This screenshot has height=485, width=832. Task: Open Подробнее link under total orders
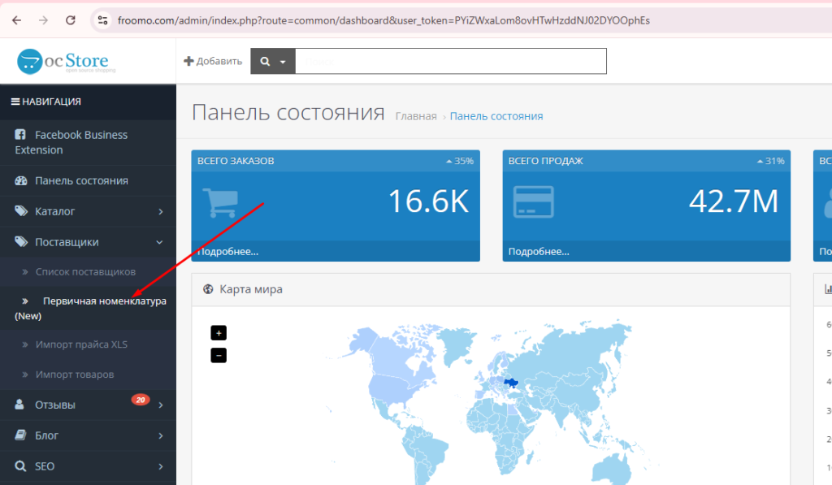point(227,252)
